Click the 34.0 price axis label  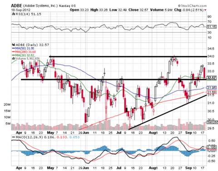click(211, 56)
